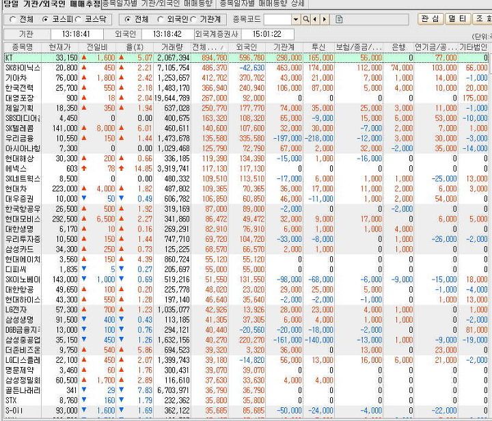Select the 삼성생명 row name

click(x=19, y=320)
